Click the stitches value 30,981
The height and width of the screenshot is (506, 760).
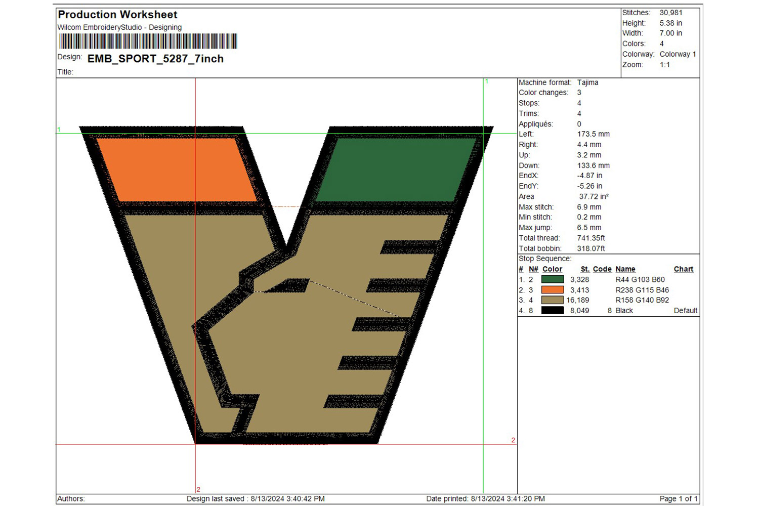tap(671, 13)
